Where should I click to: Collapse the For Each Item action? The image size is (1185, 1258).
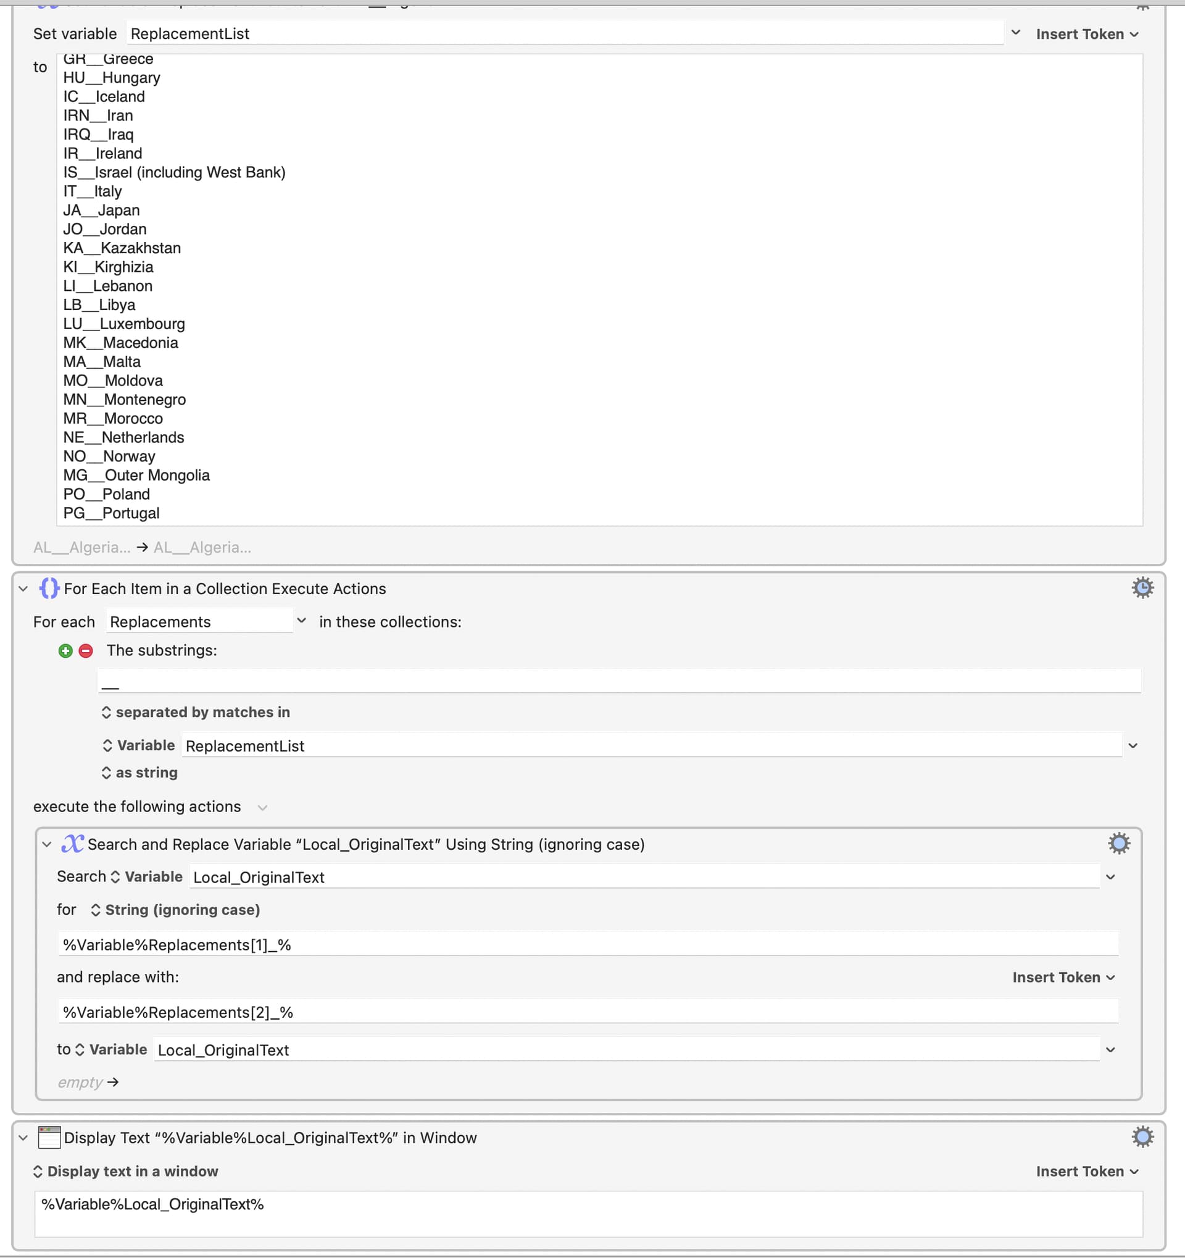(x=23, y=589)
